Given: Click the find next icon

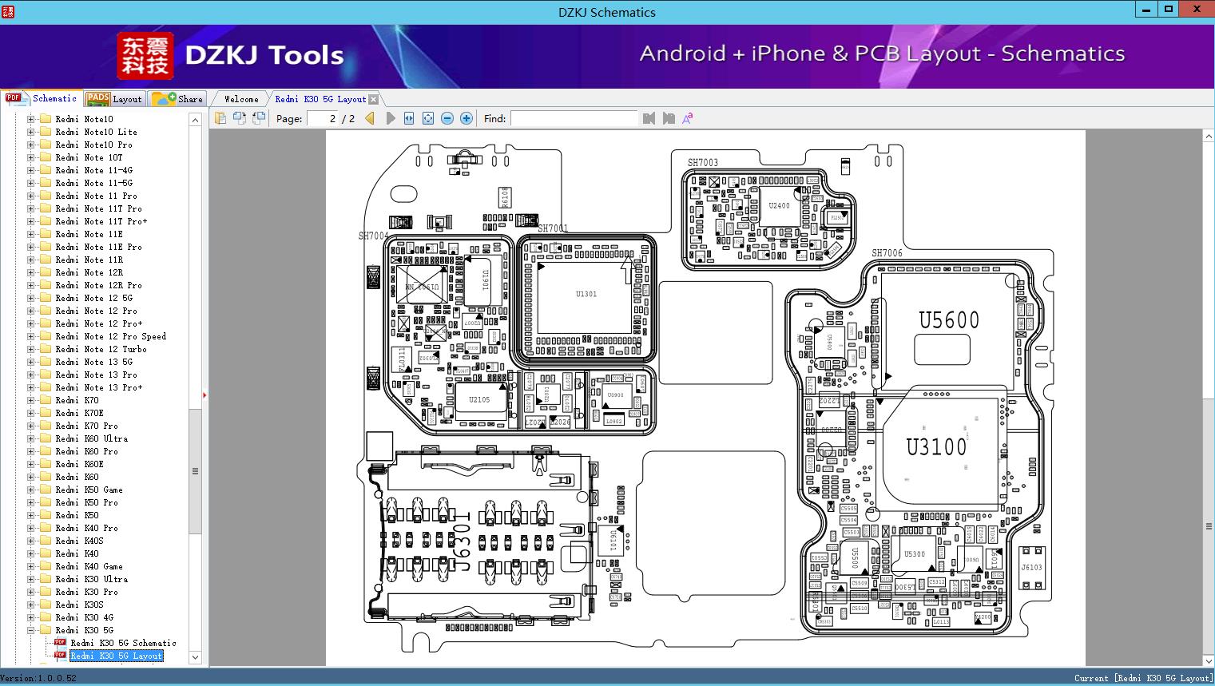Looking at the screenshot, I should click(669, 118).
